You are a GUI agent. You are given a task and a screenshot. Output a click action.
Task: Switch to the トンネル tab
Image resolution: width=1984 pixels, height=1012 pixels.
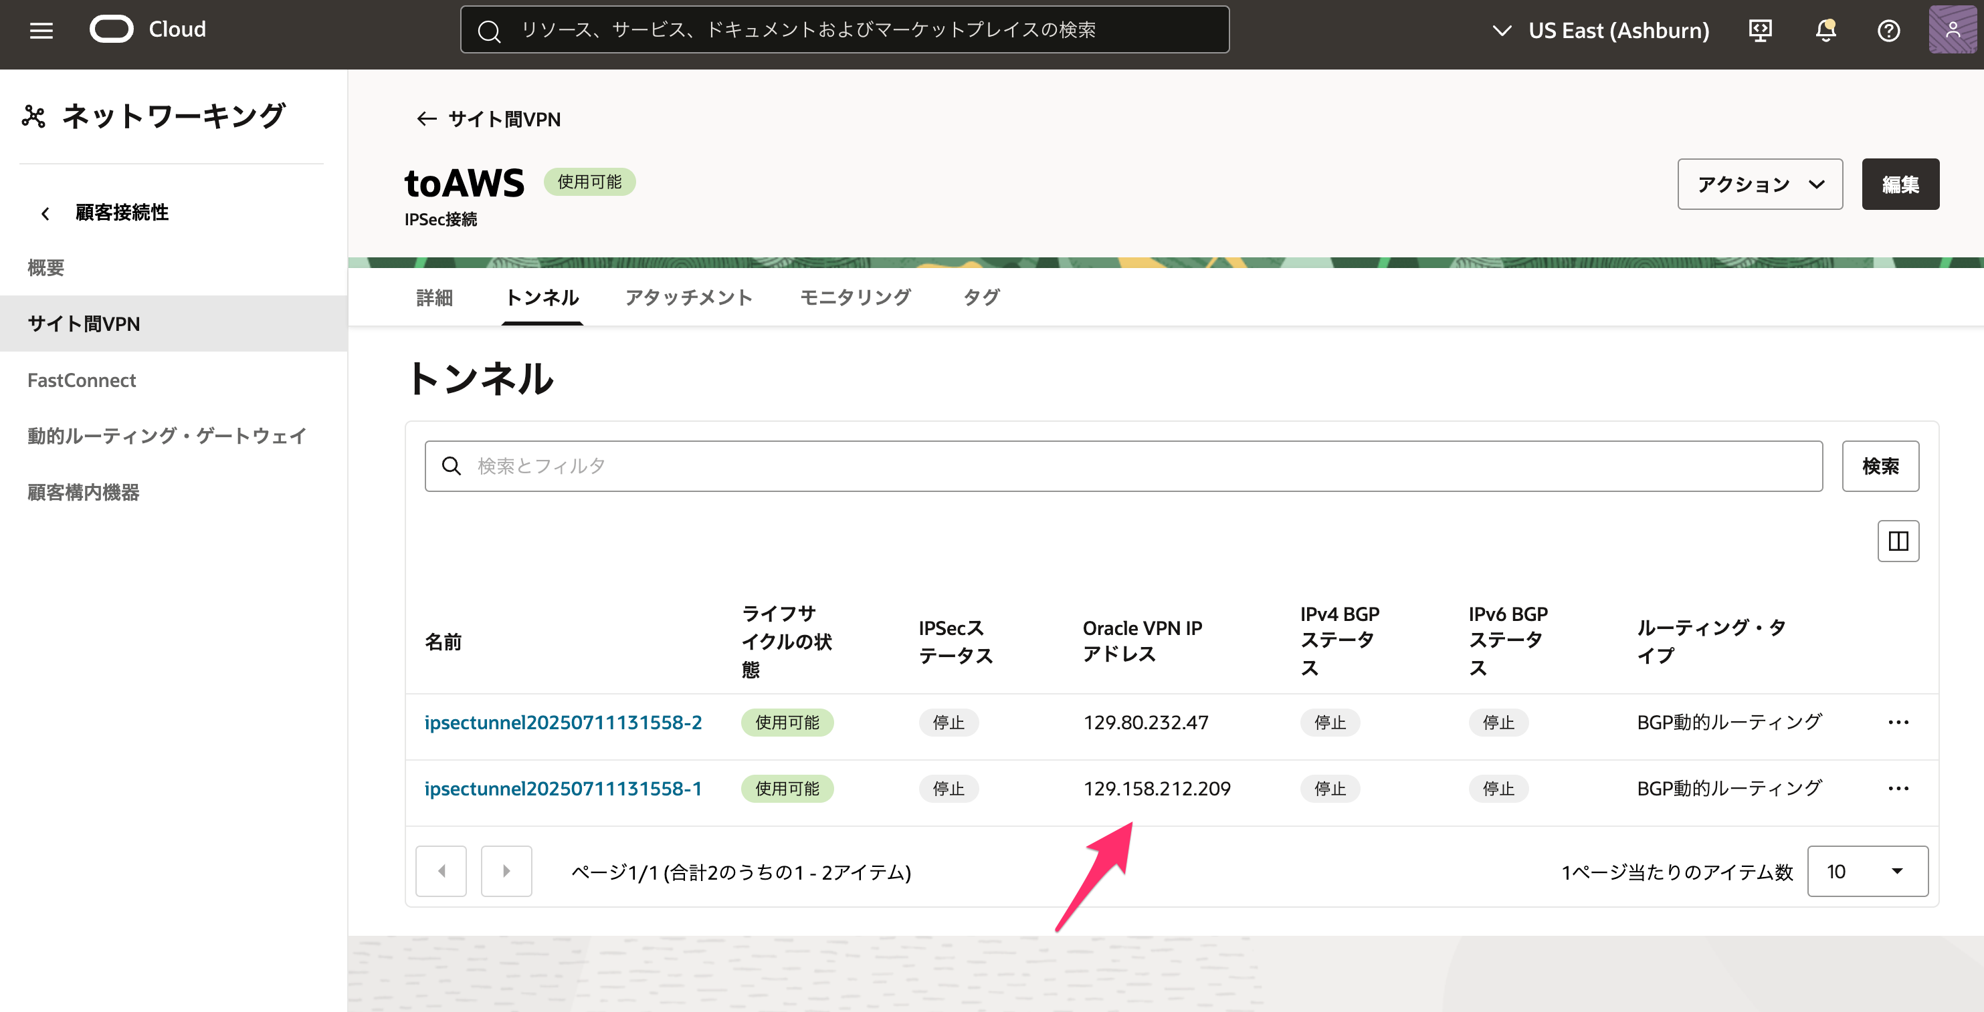pyautogui.click(x=542, y=297)
